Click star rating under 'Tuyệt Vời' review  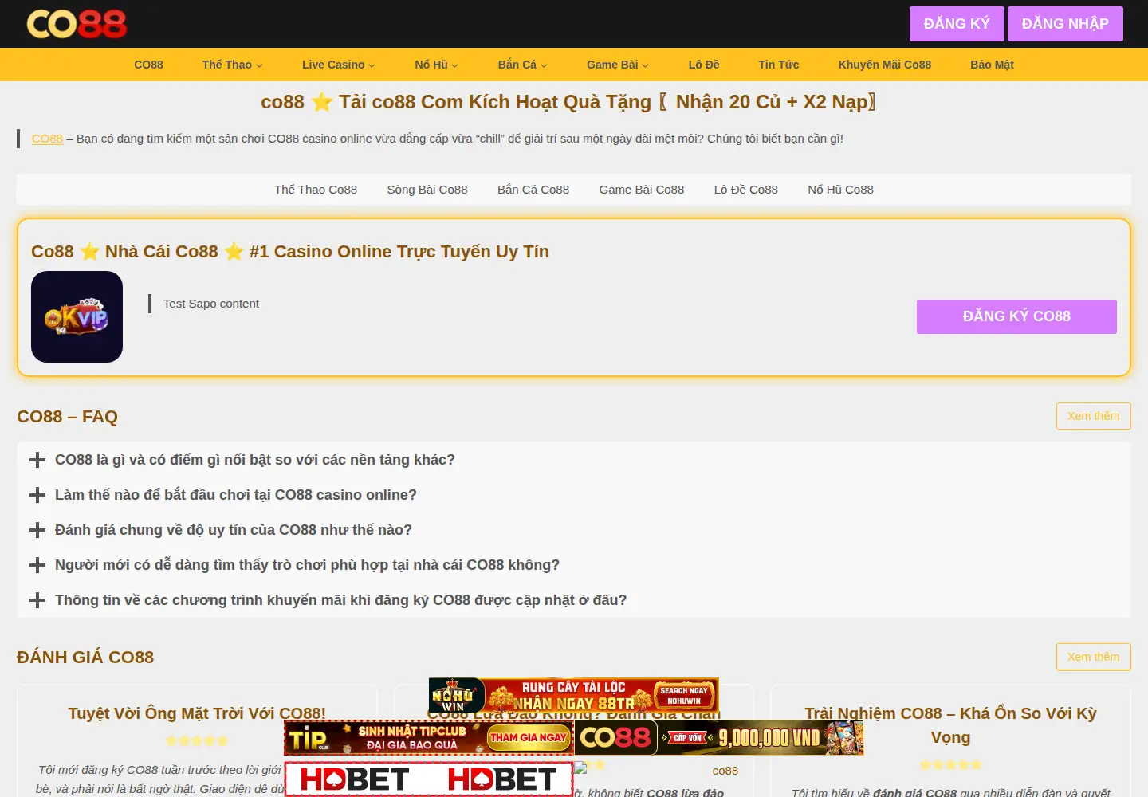click(x=197, y=741)
